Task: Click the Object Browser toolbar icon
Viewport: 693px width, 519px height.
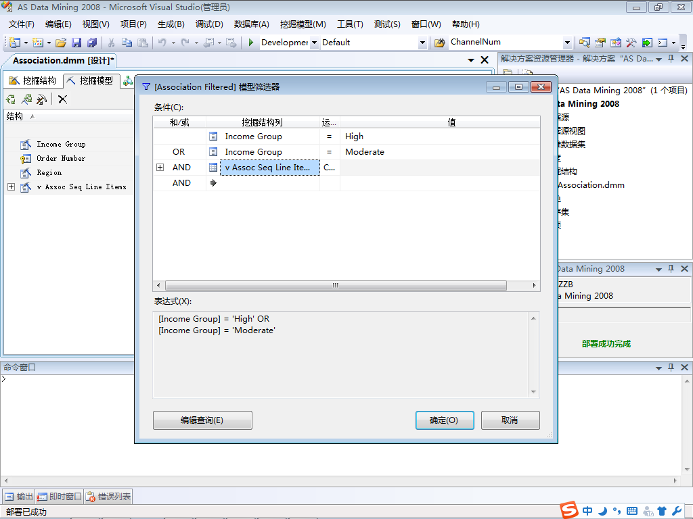Action: [616, 43]
